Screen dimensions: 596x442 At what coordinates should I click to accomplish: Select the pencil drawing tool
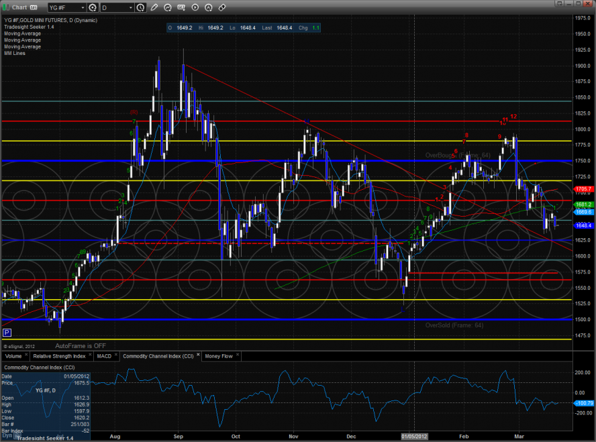click(x=155, y=8)
